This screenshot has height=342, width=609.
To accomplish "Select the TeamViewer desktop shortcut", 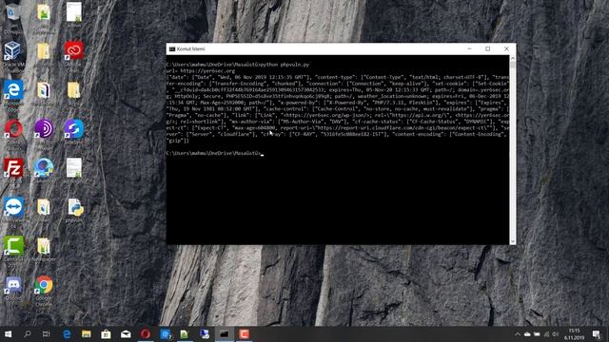I will [x=13, y=207].
